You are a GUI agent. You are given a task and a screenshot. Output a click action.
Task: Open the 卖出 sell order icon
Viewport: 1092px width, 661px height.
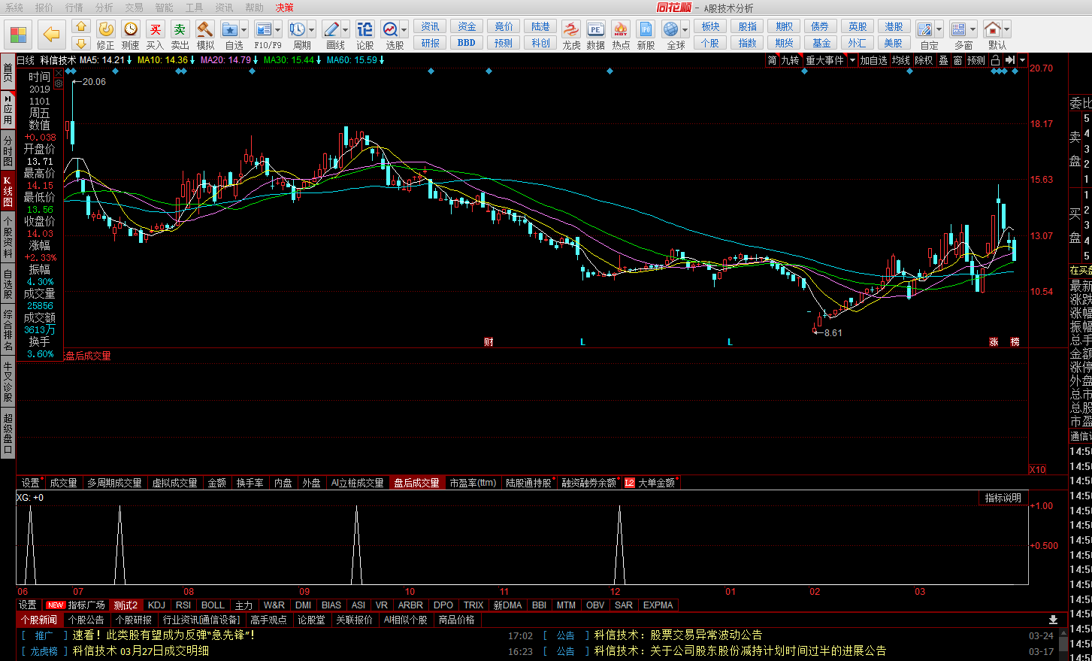(180, 29)
